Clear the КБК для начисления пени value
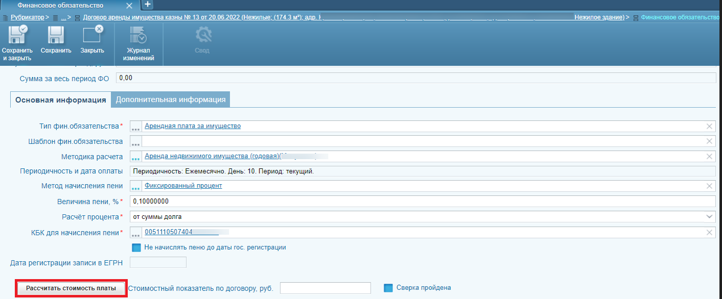722x299 pixels. (x=709, y=233)
